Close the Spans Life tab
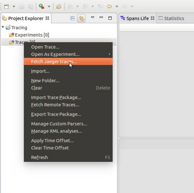The image size is (194, 193). click(x=153, y=18)
